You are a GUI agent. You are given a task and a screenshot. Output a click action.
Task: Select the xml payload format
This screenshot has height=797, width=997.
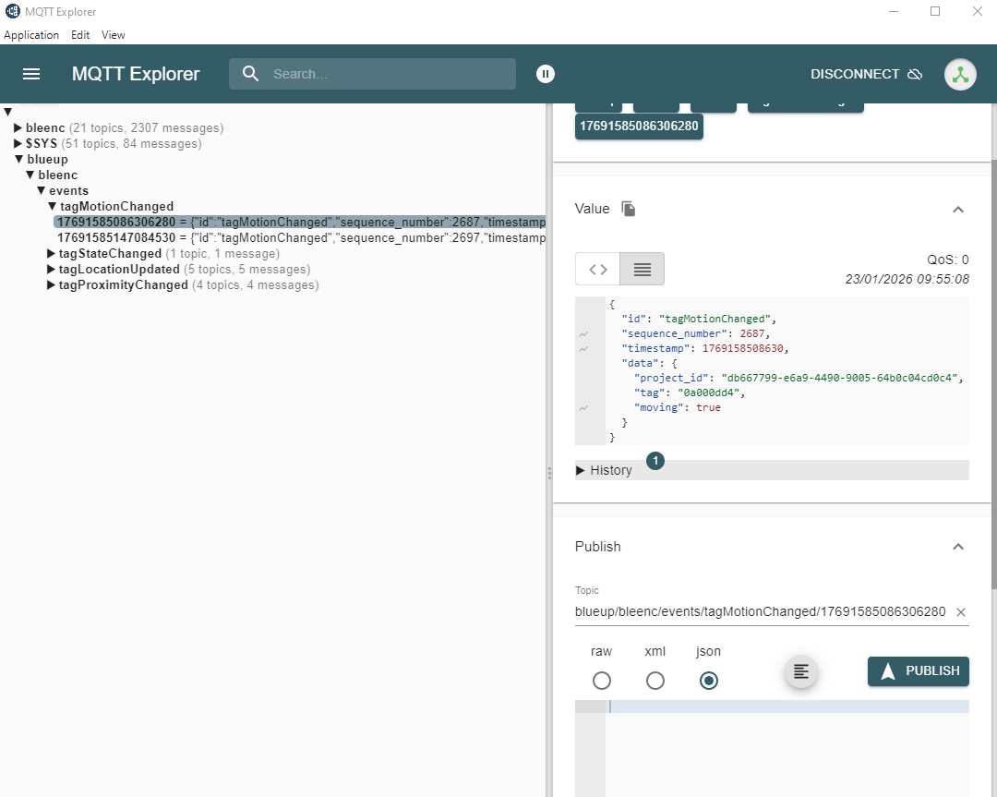[x=655, y=681]
